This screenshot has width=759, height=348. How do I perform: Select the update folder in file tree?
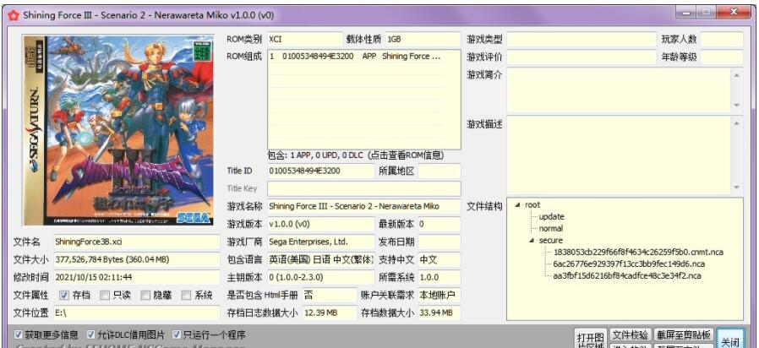click(551, 217)
